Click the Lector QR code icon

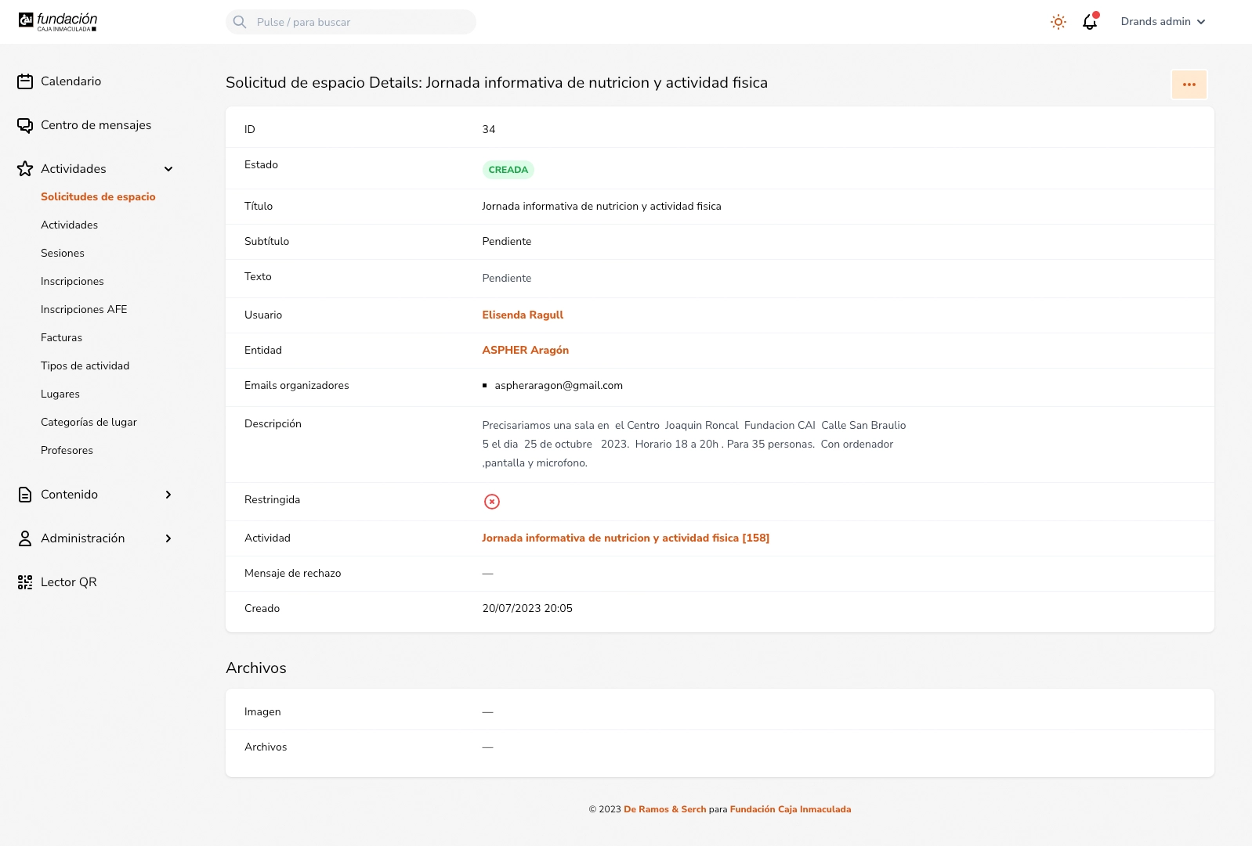click(x=25, y=582)
